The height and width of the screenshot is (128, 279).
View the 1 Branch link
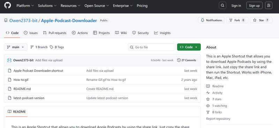(39, 47)
